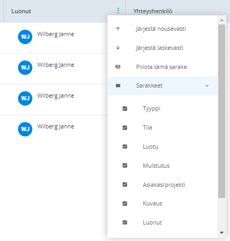The image size is (230, 241).
Task: Click the scrollbar up arrow in menu
Action: [x=222, y=20]
